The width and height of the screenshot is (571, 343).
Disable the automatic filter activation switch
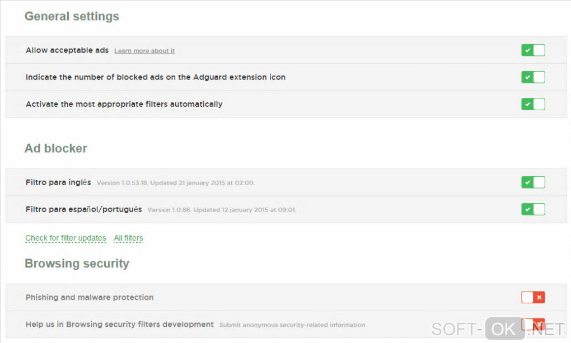[x=533, y=104]
